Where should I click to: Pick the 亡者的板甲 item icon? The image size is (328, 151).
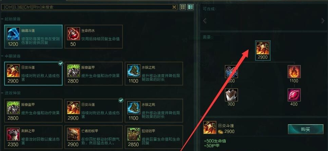[x=73, y=134]
